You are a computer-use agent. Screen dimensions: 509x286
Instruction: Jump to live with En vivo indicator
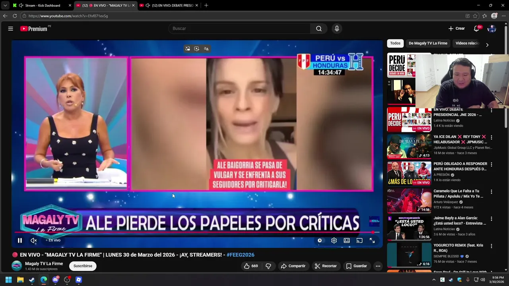pos(53,240)
